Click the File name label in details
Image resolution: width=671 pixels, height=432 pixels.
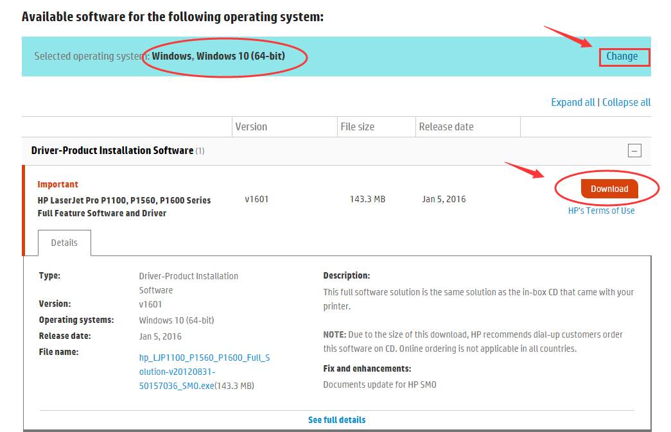[x=58, y=352]
